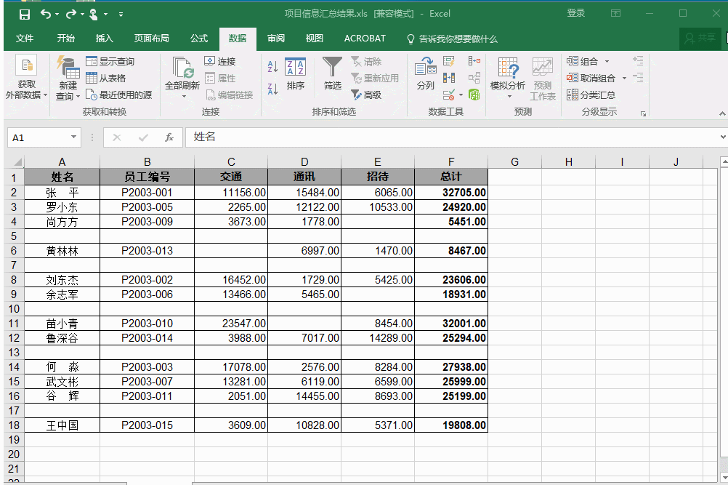Open the Undo history dropdown arrow
The height and width of the screenshot is (485, 728).
(x=57, y=15)
